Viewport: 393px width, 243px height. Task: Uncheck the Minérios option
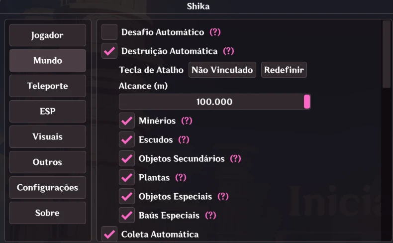[127, 121]
